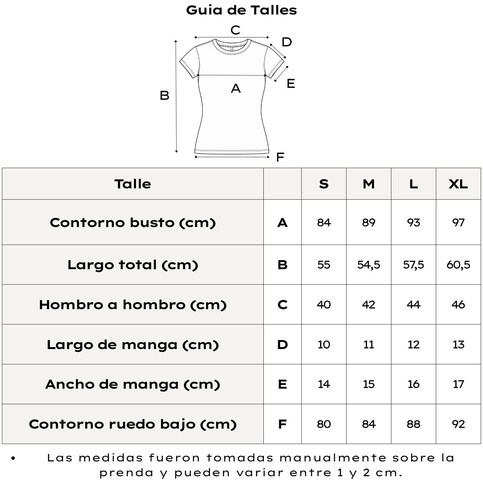This screenshot has width=483, height=483.
Task: Click the Ancho de manga row label
Action: click(133, 384)
